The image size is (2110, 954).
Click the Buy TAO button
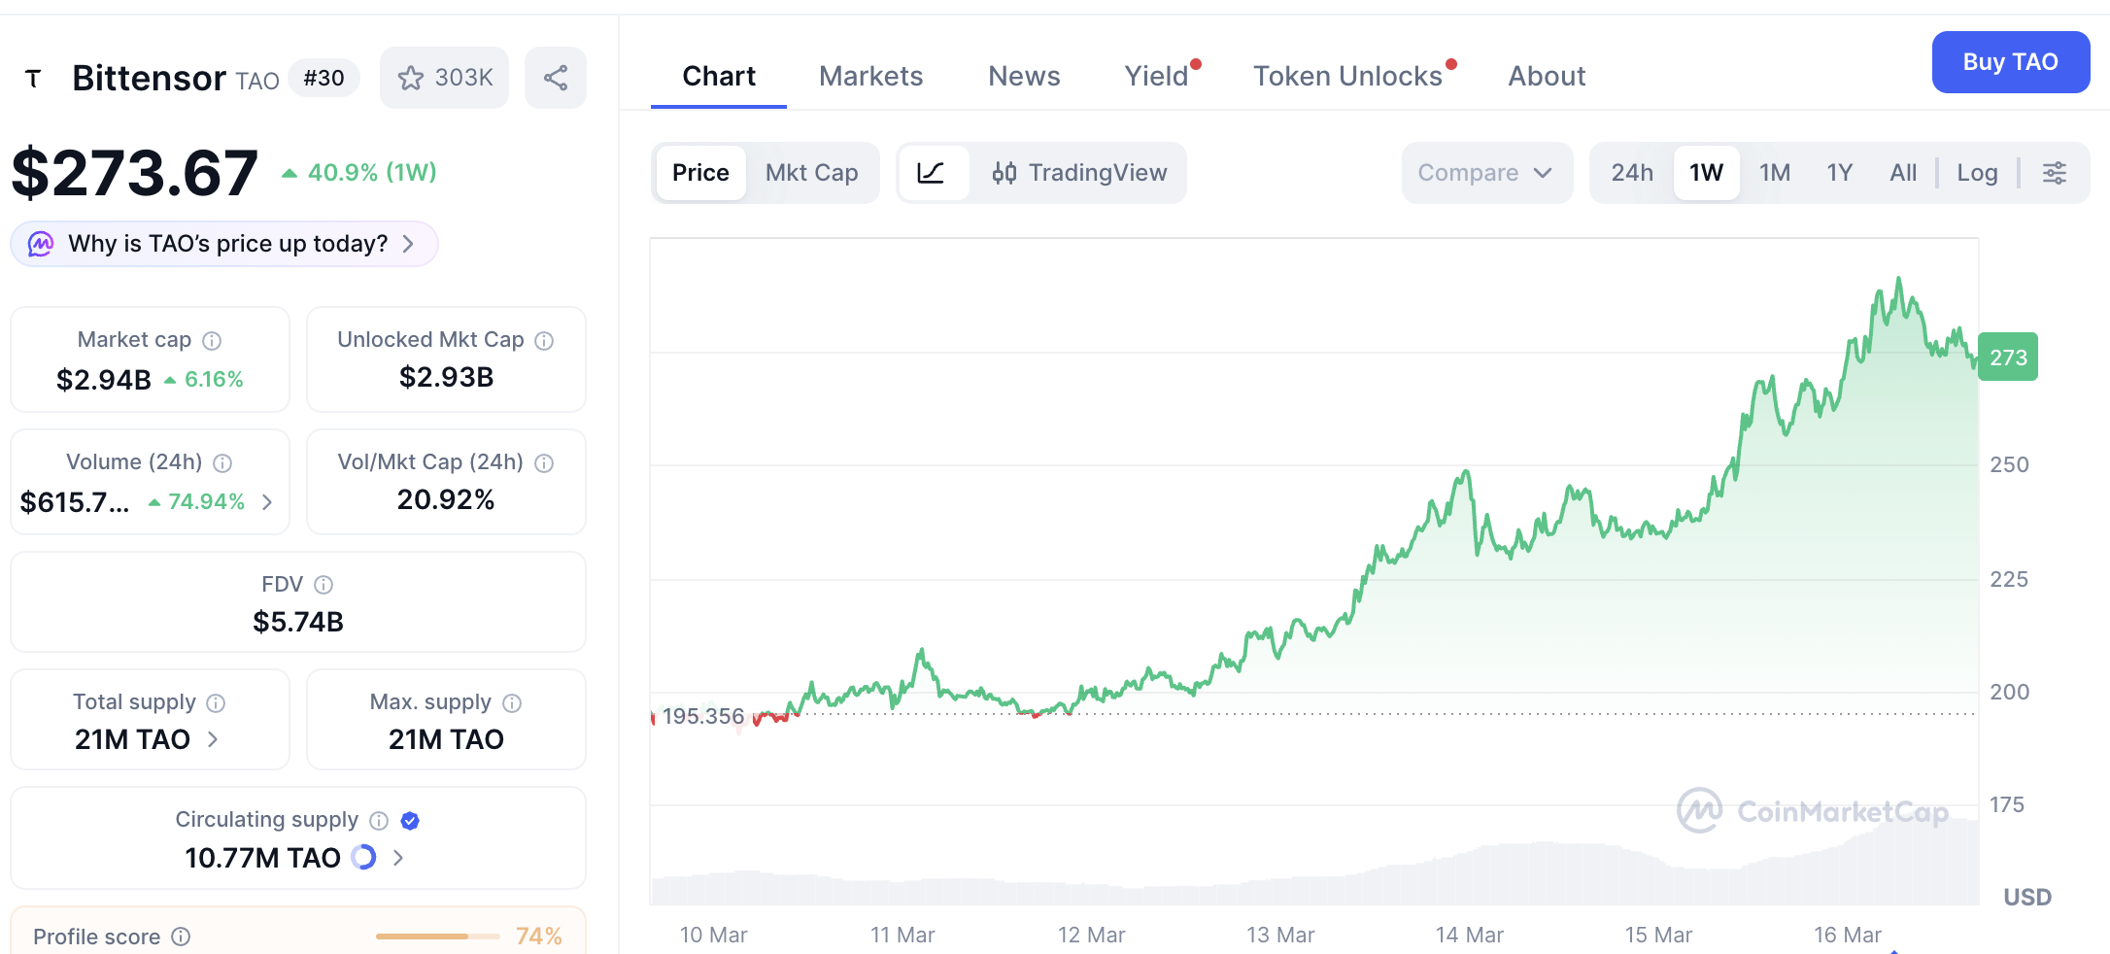2011,62
